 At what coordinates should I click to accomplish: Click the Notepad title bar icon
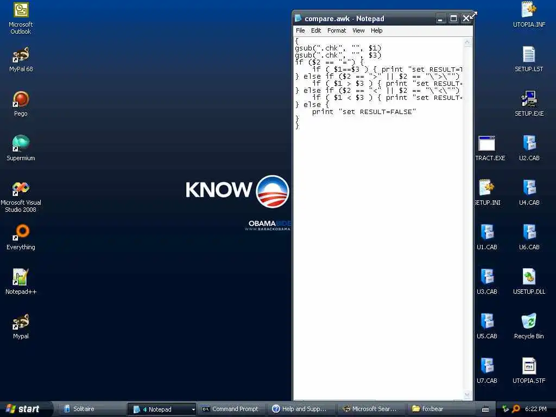pos(298,18)
